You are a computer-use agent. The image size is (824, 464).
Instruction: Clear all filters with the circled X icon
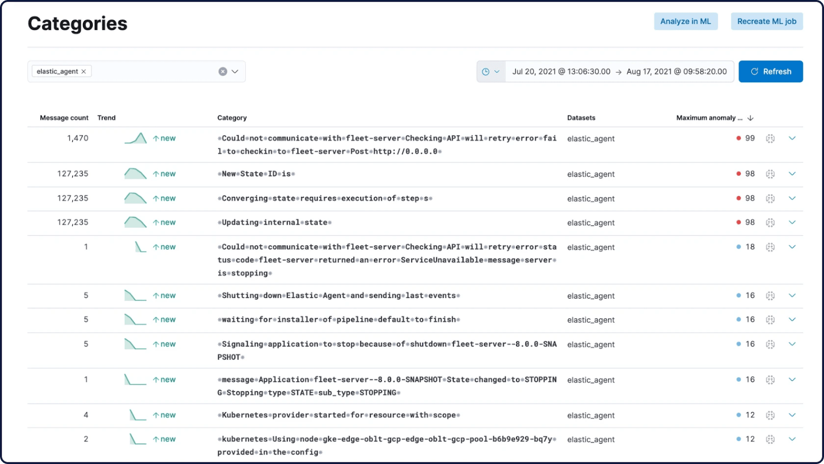pos(222,71)
